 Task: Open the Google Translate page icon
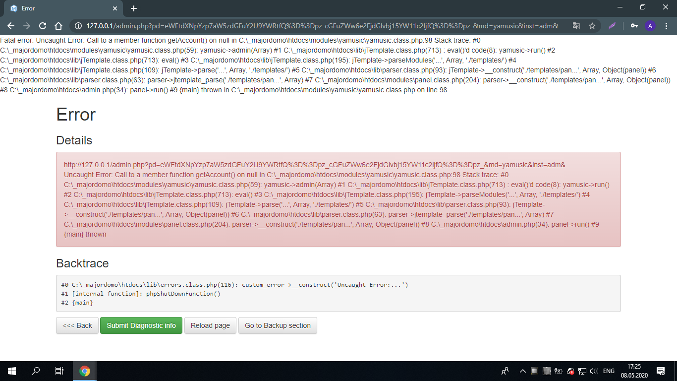[x=576, y=26]
